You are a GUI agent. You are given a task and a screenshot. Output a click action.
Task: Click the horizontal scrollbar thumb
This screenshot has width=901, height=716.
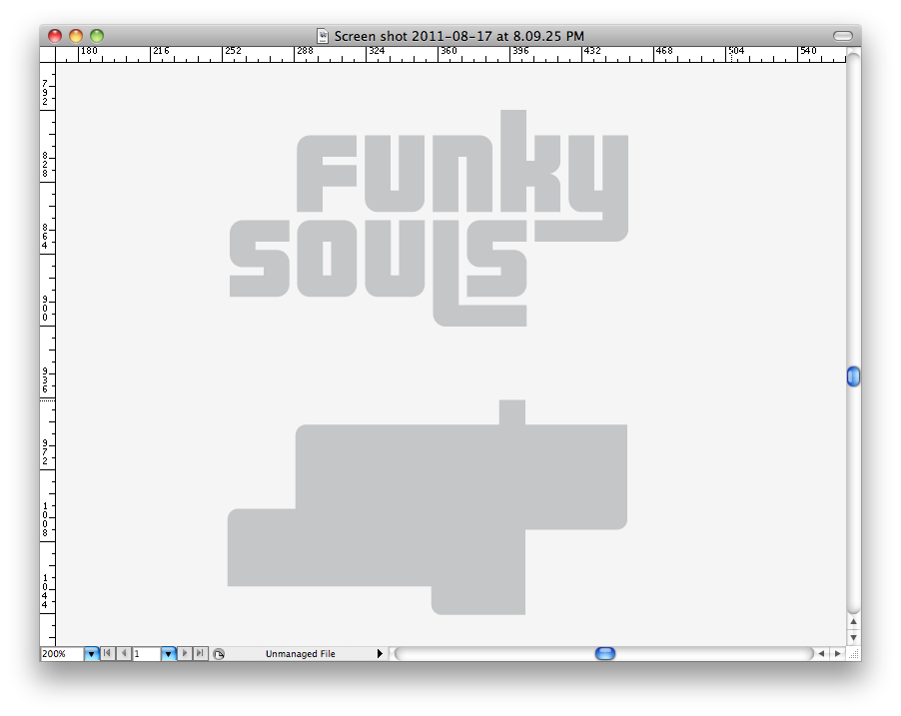(x=605, y=653)
